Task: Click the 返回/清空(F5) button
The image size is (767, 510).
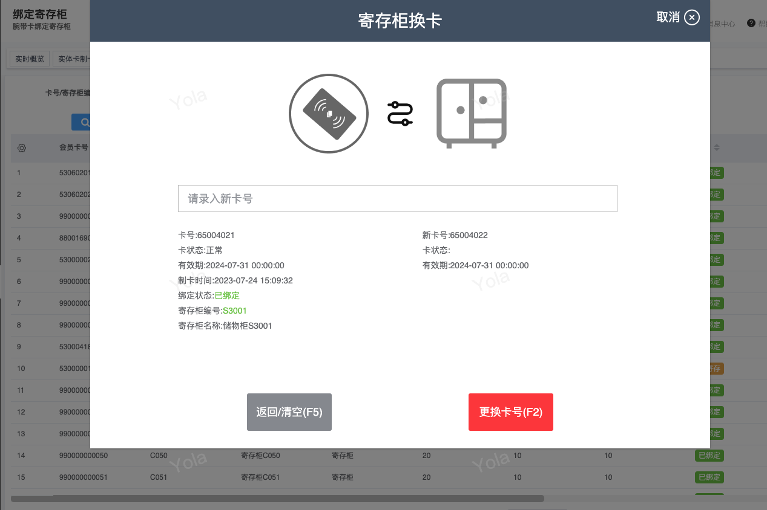Action: click(x=289, y=412)
